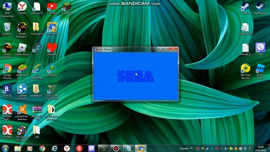The image size is (270, 152).
Task: Select the Grand Theft Auto V shortcut
Action: pyautogui.click(x=52, y=92)
